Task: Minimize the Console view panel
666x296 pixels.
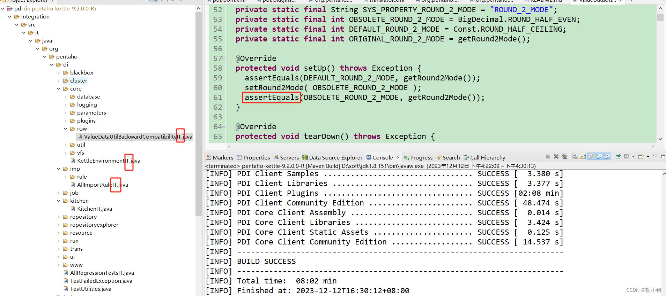Action: point(655,155)
